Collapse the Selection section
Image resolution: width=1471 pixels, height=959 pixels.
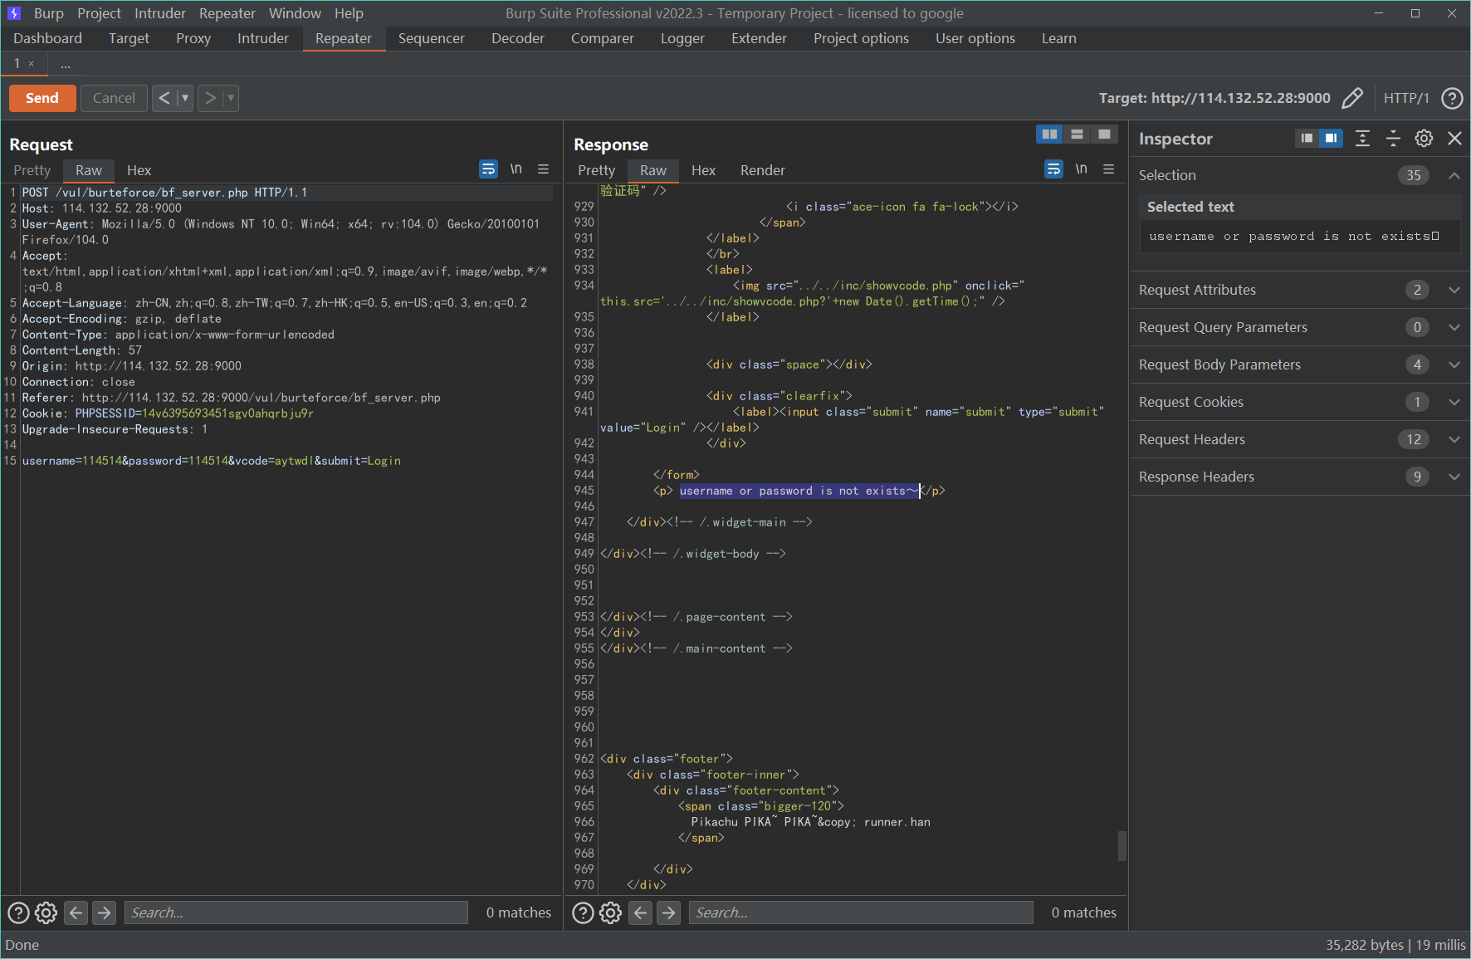(x=1454, y=175)
